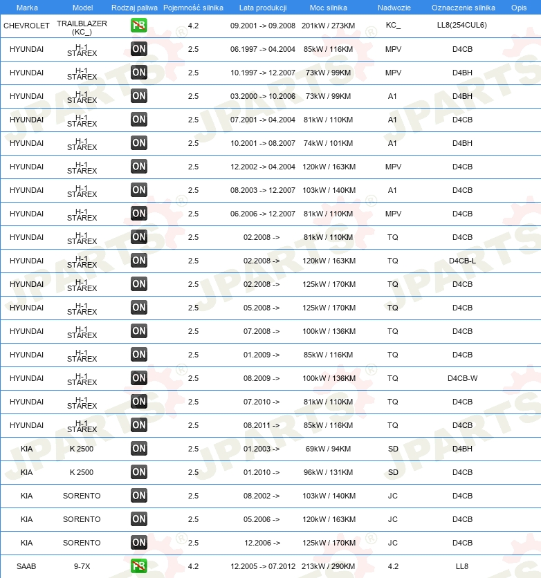This screenshot has width=541, height=578.
Task: Click the LL8 engine code in Saab row
Action: coord(462,566)
